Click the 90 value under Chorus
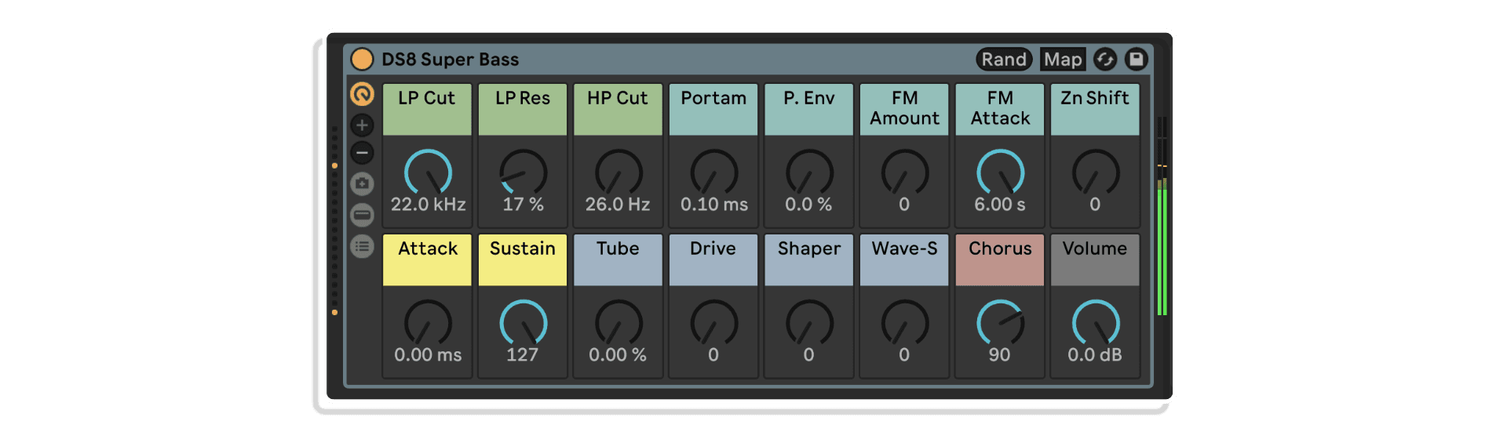1507x432 pixels. [999, 355]
